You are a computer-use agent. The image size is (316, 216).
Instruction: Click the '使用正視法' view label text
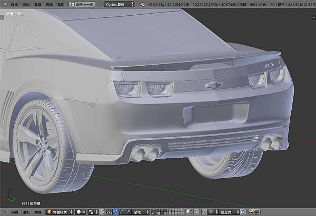(x=15, y=14)
